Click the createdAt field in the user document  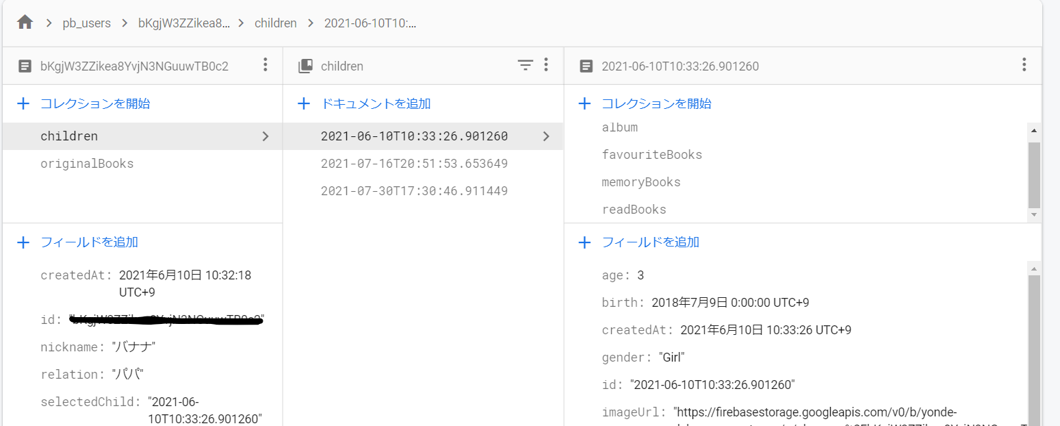(x=146, y=282)
